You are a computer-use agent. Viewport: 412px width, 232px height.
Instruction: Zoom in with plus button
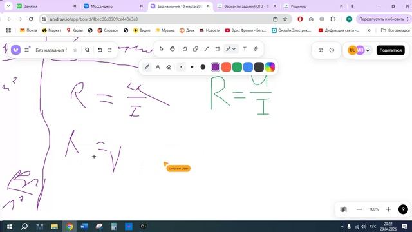click(389, 209)
